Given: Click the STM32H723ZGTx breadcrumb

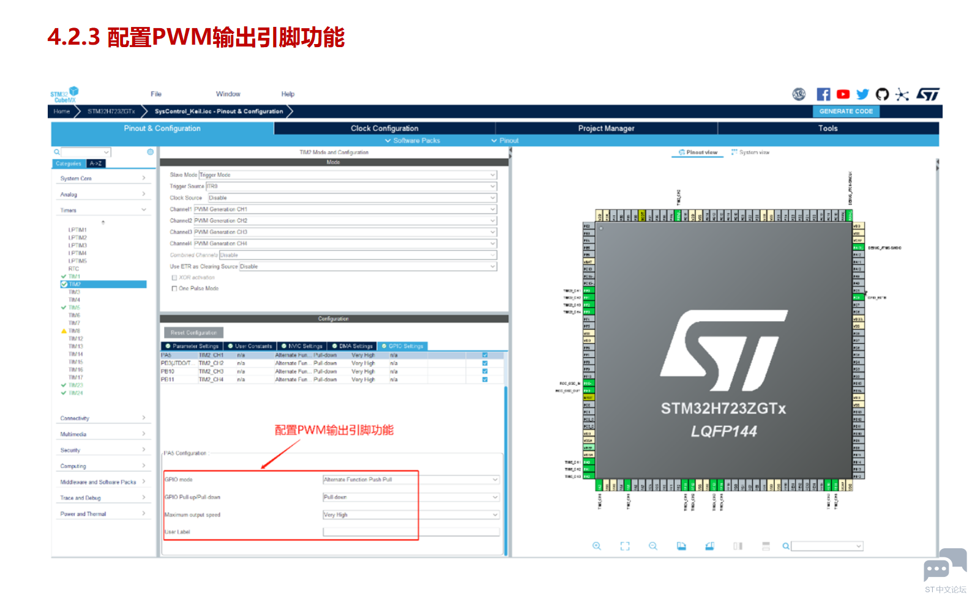Looking at the screenshot, I should pyautogui.click(x=111, y=111).
